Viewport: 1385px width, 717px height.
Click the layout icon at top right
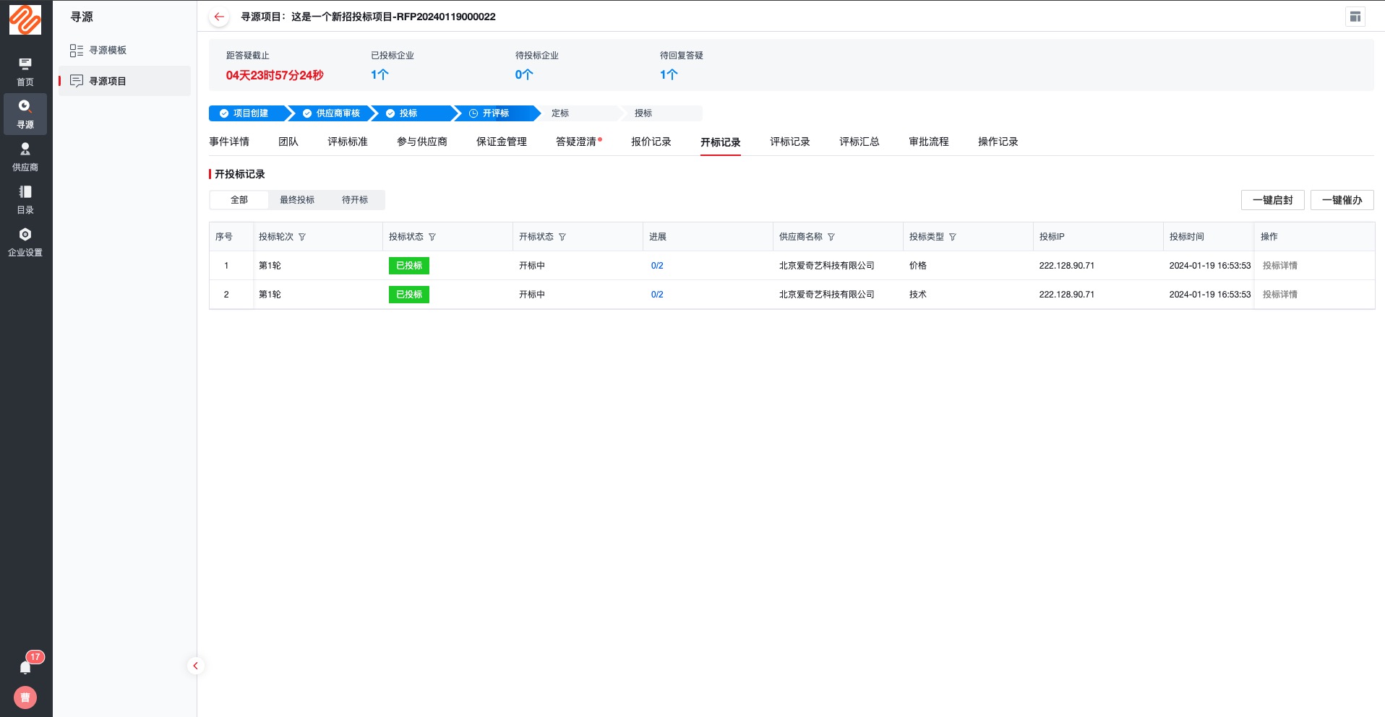[x=1355, y=17]
